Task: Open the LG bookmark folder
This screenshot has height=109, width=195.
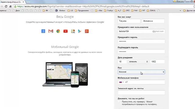Action: pyautogui.click(x=70, y=11)
